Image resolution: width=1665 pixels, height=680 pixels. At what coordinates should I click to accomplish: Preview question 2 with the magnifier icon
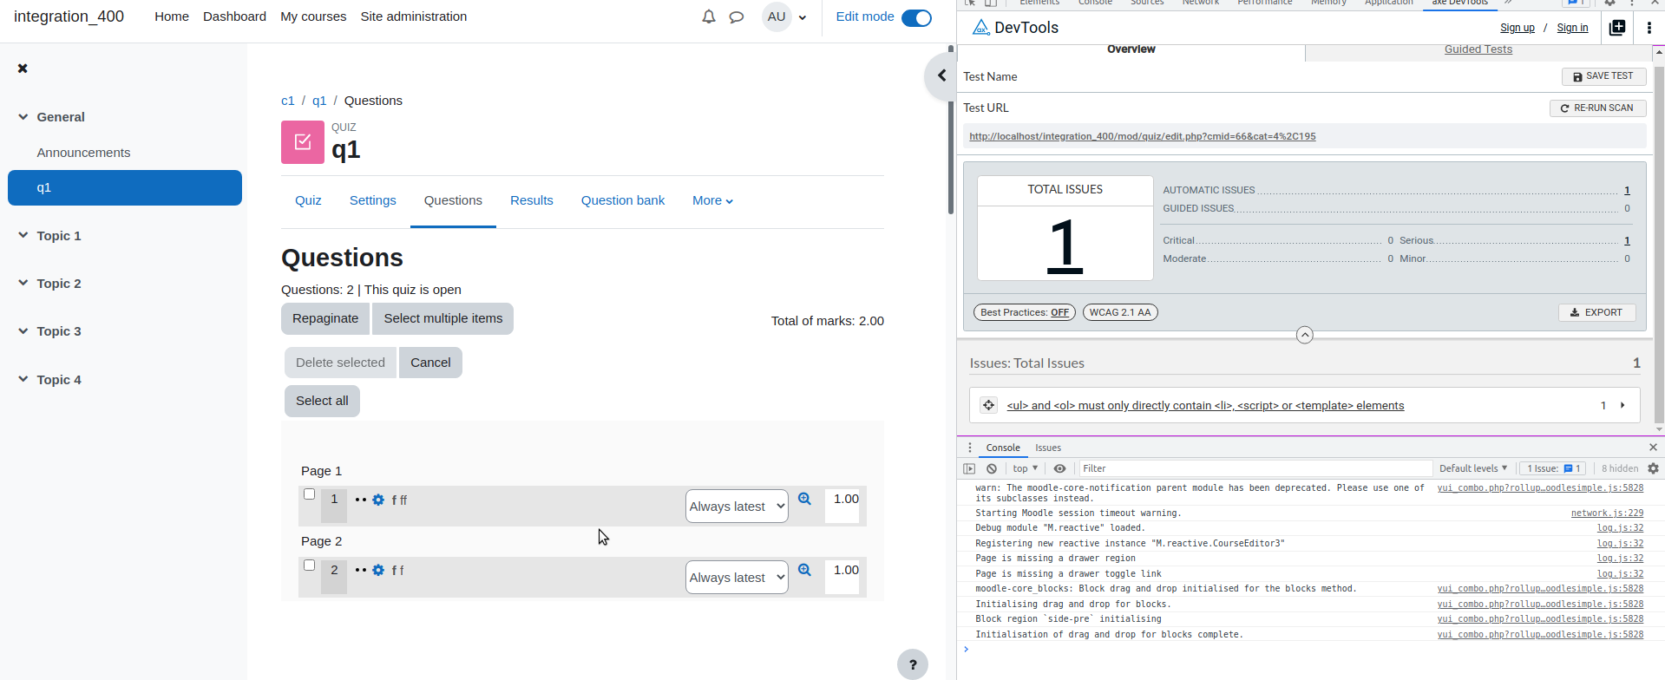[804, 570]
